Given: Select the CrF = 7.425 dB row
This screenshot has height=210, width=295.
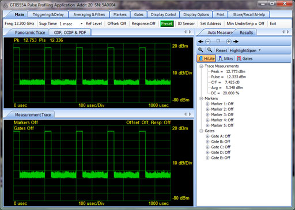Looking at the screenshot, I should pos(225,82).
